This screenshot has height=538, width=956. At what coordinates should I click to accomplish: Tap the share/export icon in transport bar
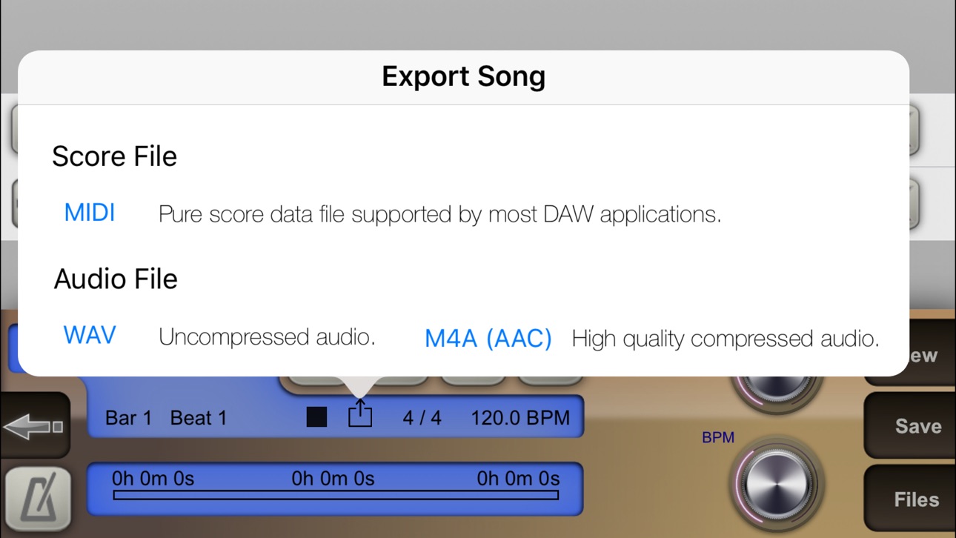[x=360, y=414]
